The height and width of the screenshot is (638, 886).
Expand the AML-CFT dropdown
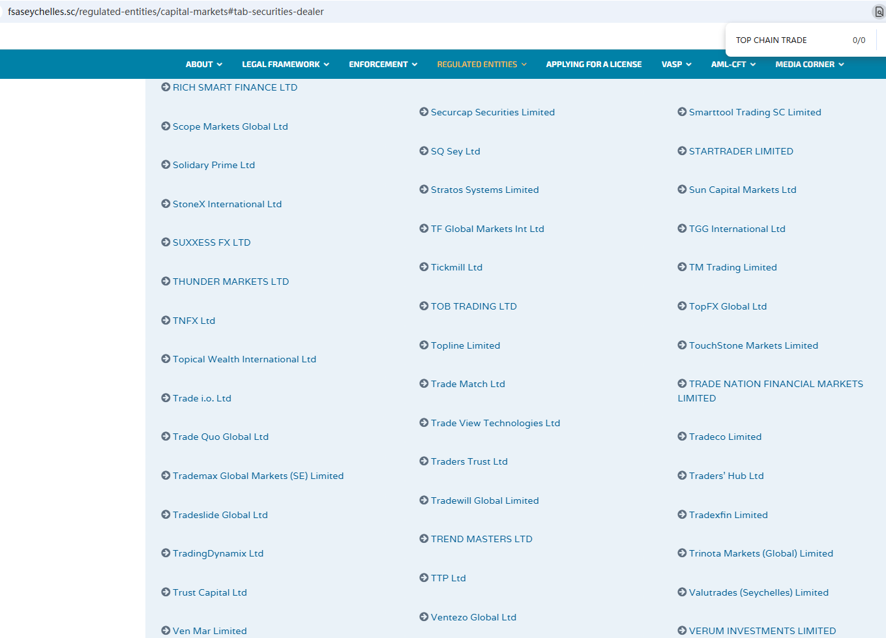733,64
